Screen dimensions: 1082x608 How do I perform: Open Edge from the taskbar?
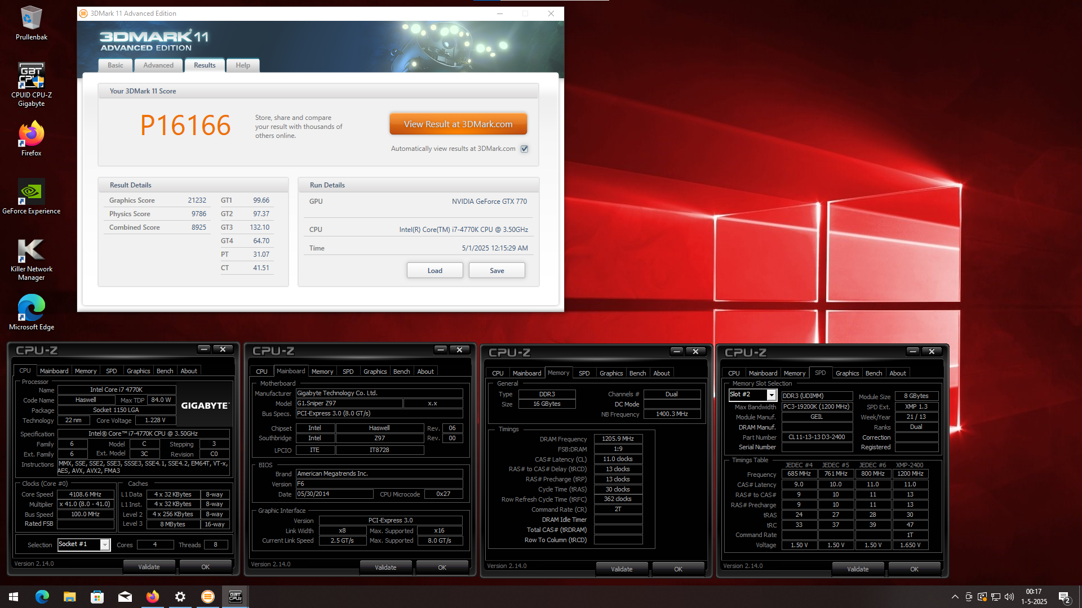click(42, 597)
